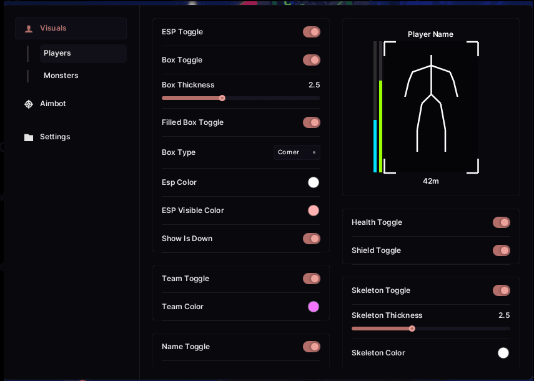Image resolution: width=534 pixels, height=381 pixels.
Task: Switch off the Shield Toggle
Action: coord(502,250)
